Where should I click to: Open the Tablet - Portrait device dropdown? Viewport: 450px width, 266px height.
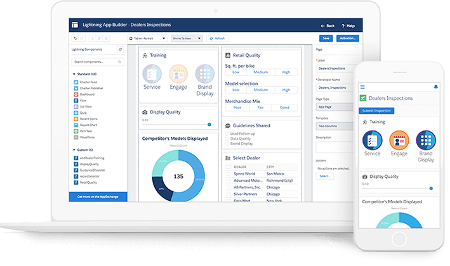point(147,39)
